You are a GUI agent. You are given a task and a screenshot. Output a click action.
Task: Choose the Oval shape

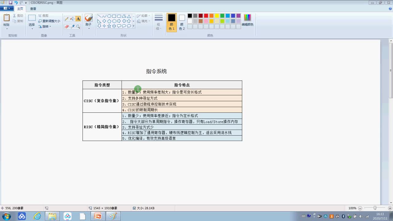(109, 16)
